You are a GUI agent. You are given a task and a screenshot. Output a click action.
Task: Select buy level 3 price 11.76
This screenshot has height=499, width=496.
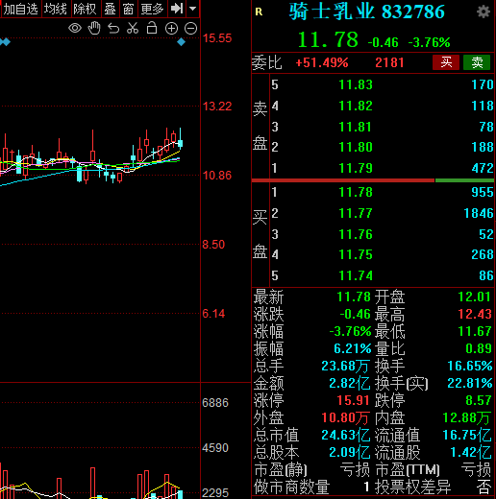click(x=356, y=234)
